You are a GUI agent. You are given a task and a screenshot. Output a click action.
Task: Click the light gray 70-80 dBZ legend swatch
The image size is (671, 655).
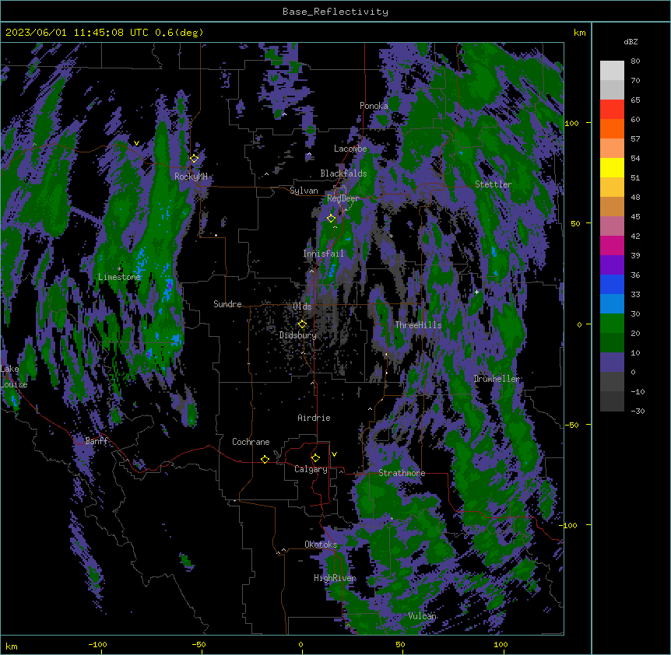[x=612, y=71]
